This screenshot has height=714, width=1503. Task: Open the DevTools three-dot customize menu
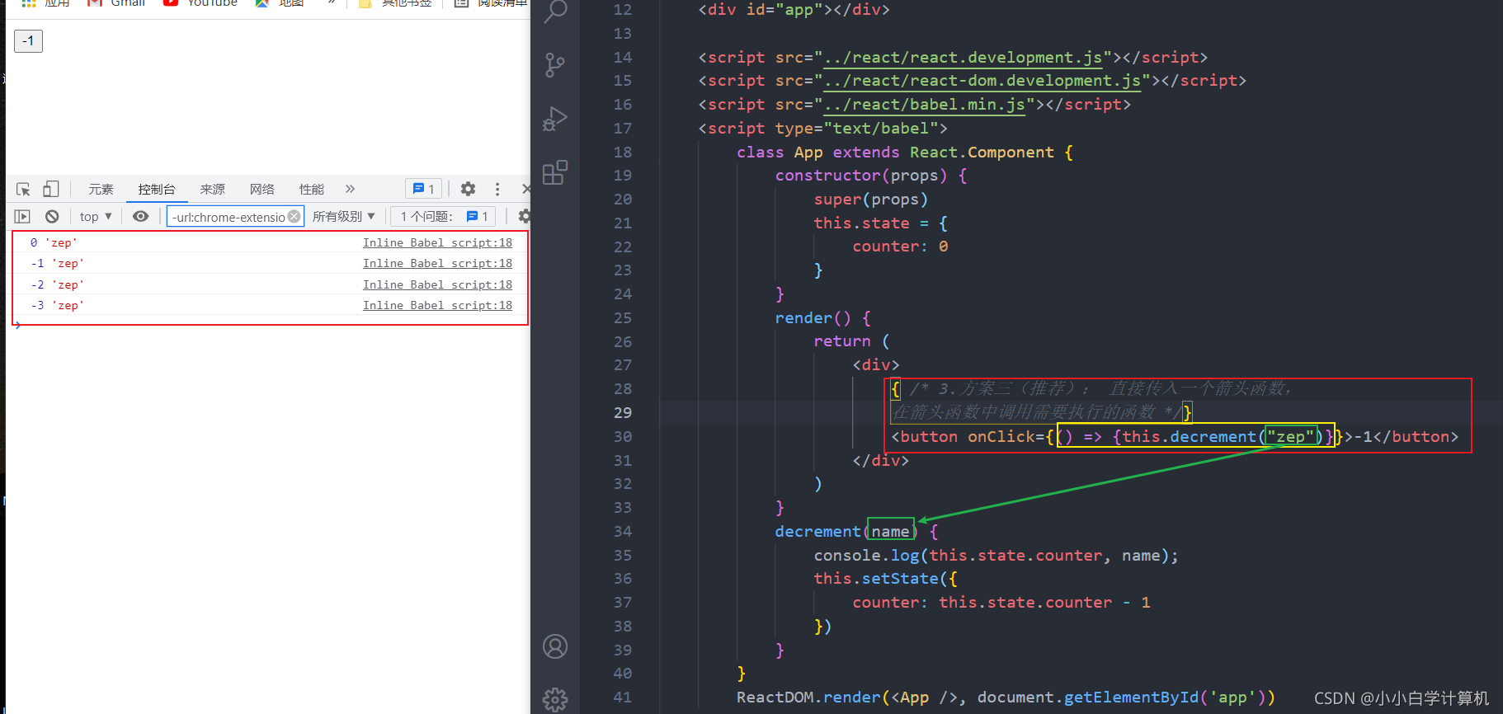(x=497, y=189)
